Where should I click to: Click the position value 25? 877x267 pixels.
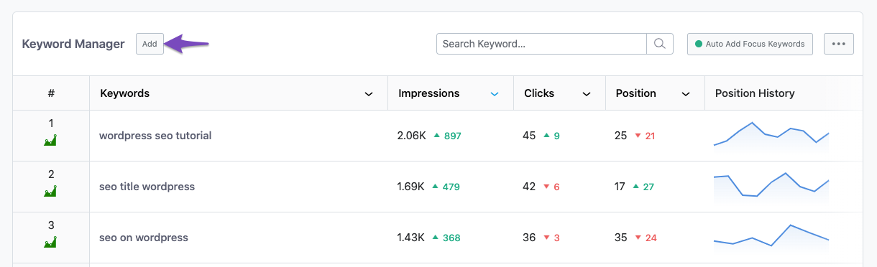621,136
